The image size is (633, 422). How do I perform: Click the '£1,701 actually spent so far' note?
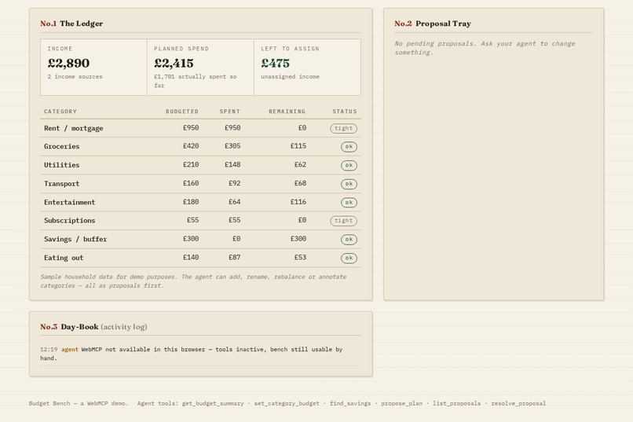[x=195, y=81]
